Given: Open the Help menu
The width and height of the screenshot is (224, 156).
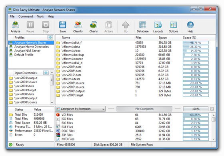Looking at the screenshot, I should click(x=51, y=16).
